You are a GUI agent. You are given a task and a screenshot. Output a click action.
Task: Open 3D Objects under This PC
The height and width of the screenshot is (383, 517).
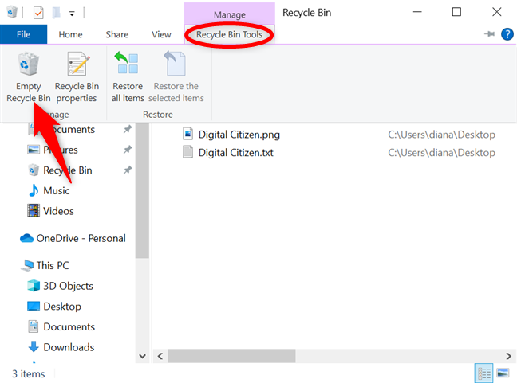tap(68, 286)
